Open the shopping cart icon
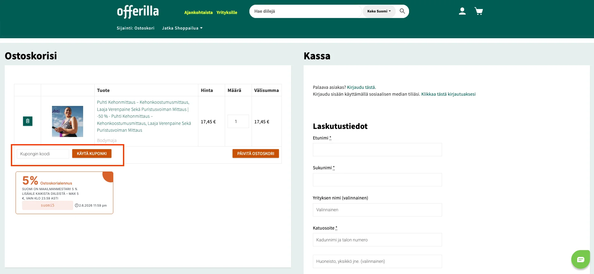This screenshot has height=274, width=594. pos(478,11)
